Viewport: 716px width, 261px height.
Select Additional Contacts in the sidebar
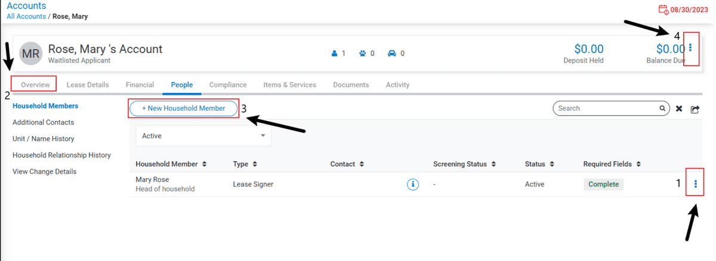click(43, 122)
